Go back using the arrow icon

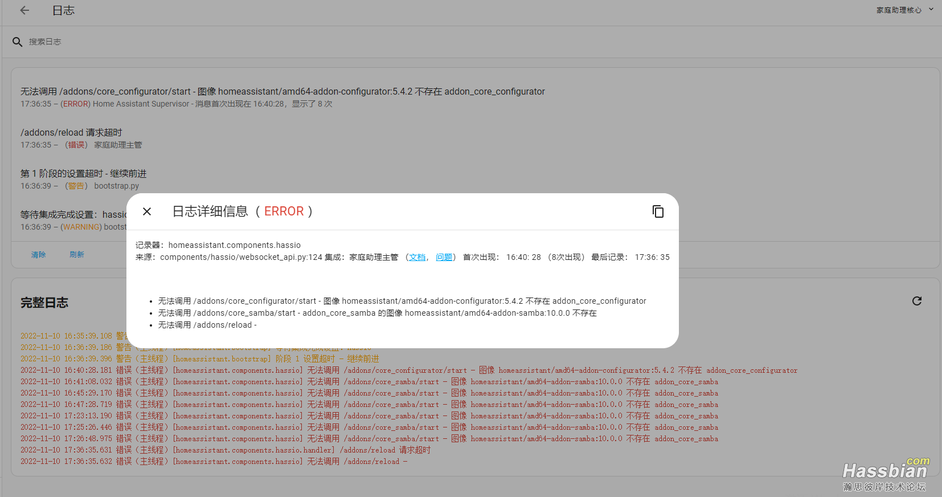tap(24, 10)
